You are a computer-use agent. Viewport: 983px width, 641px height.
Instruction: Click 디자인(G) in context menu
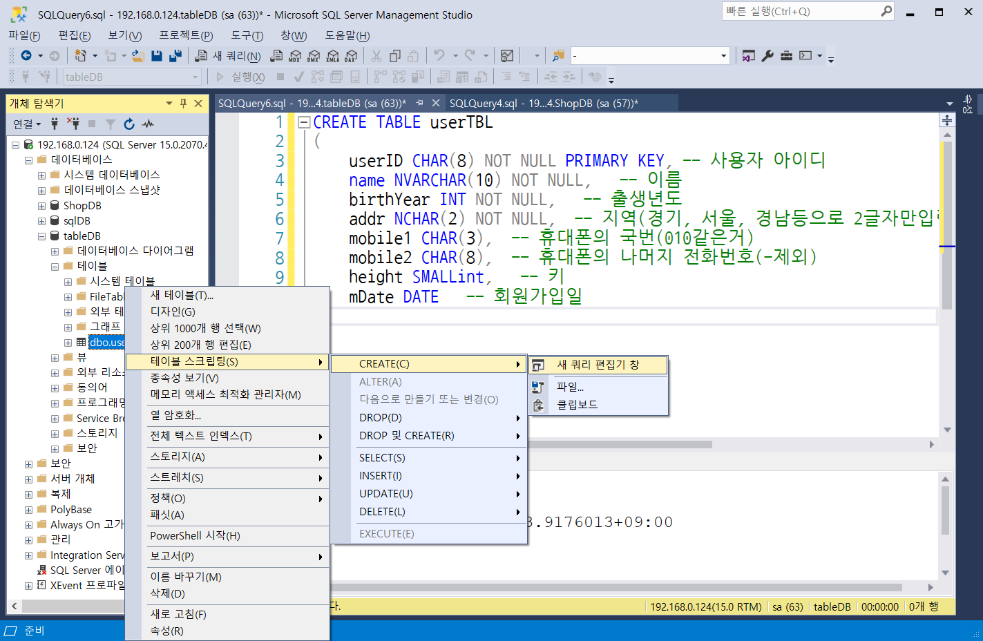[x=227, y=312]
